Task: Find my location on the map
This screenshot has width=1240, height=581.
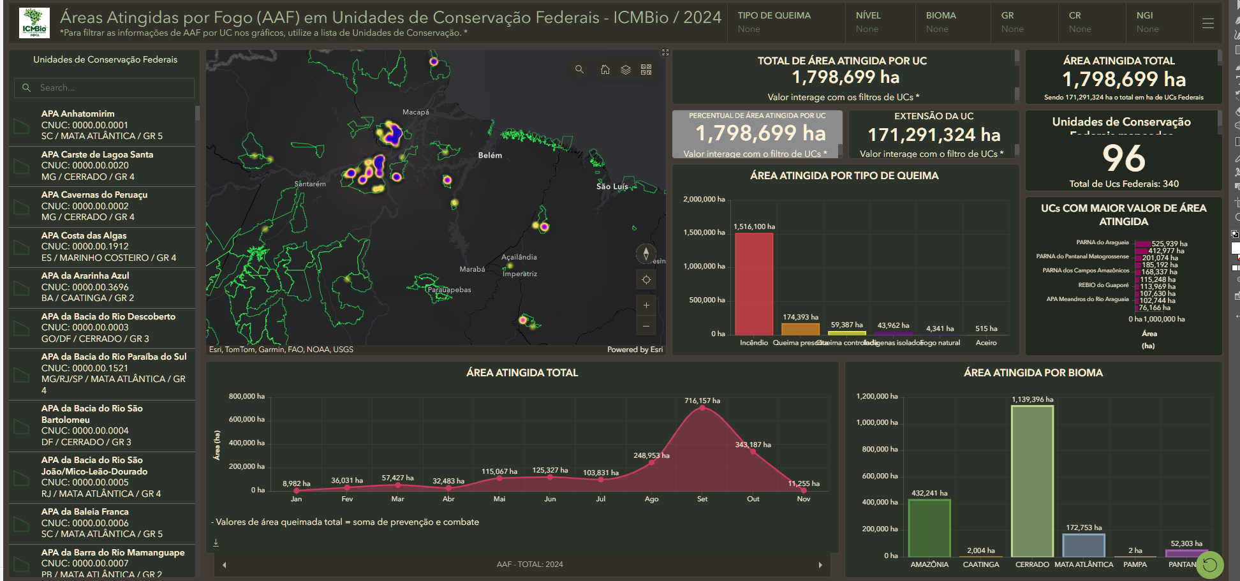Action: (646, 280)
